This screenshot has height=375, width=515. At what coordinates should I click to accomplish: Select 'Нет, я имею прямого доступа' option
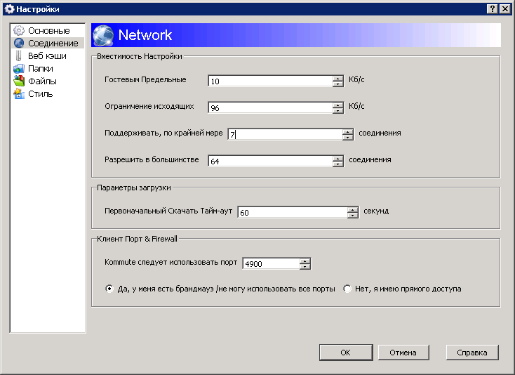[x=347, y=289]
